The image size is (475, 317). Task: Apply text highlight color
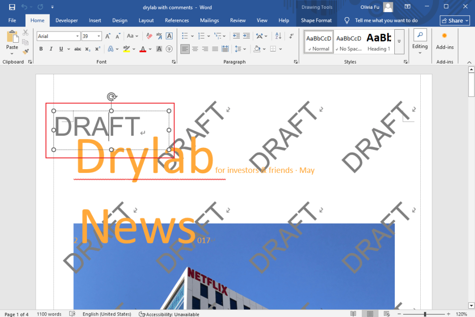point(126,49)
